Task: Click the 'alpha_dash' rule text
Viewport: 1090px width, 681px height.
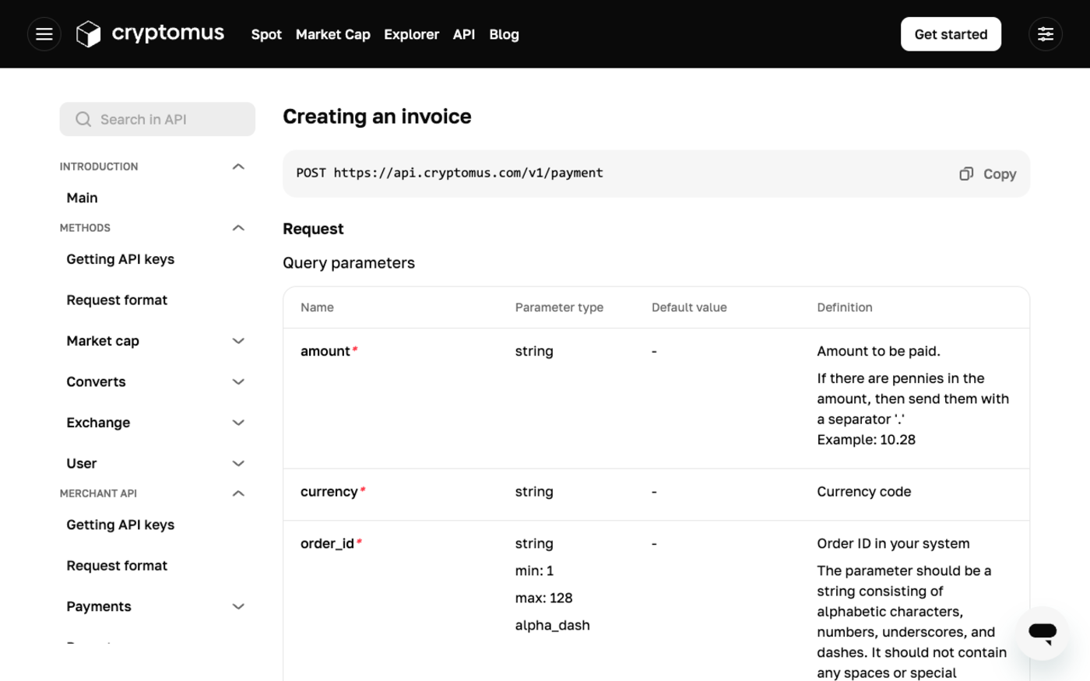Action: [552, 625]
